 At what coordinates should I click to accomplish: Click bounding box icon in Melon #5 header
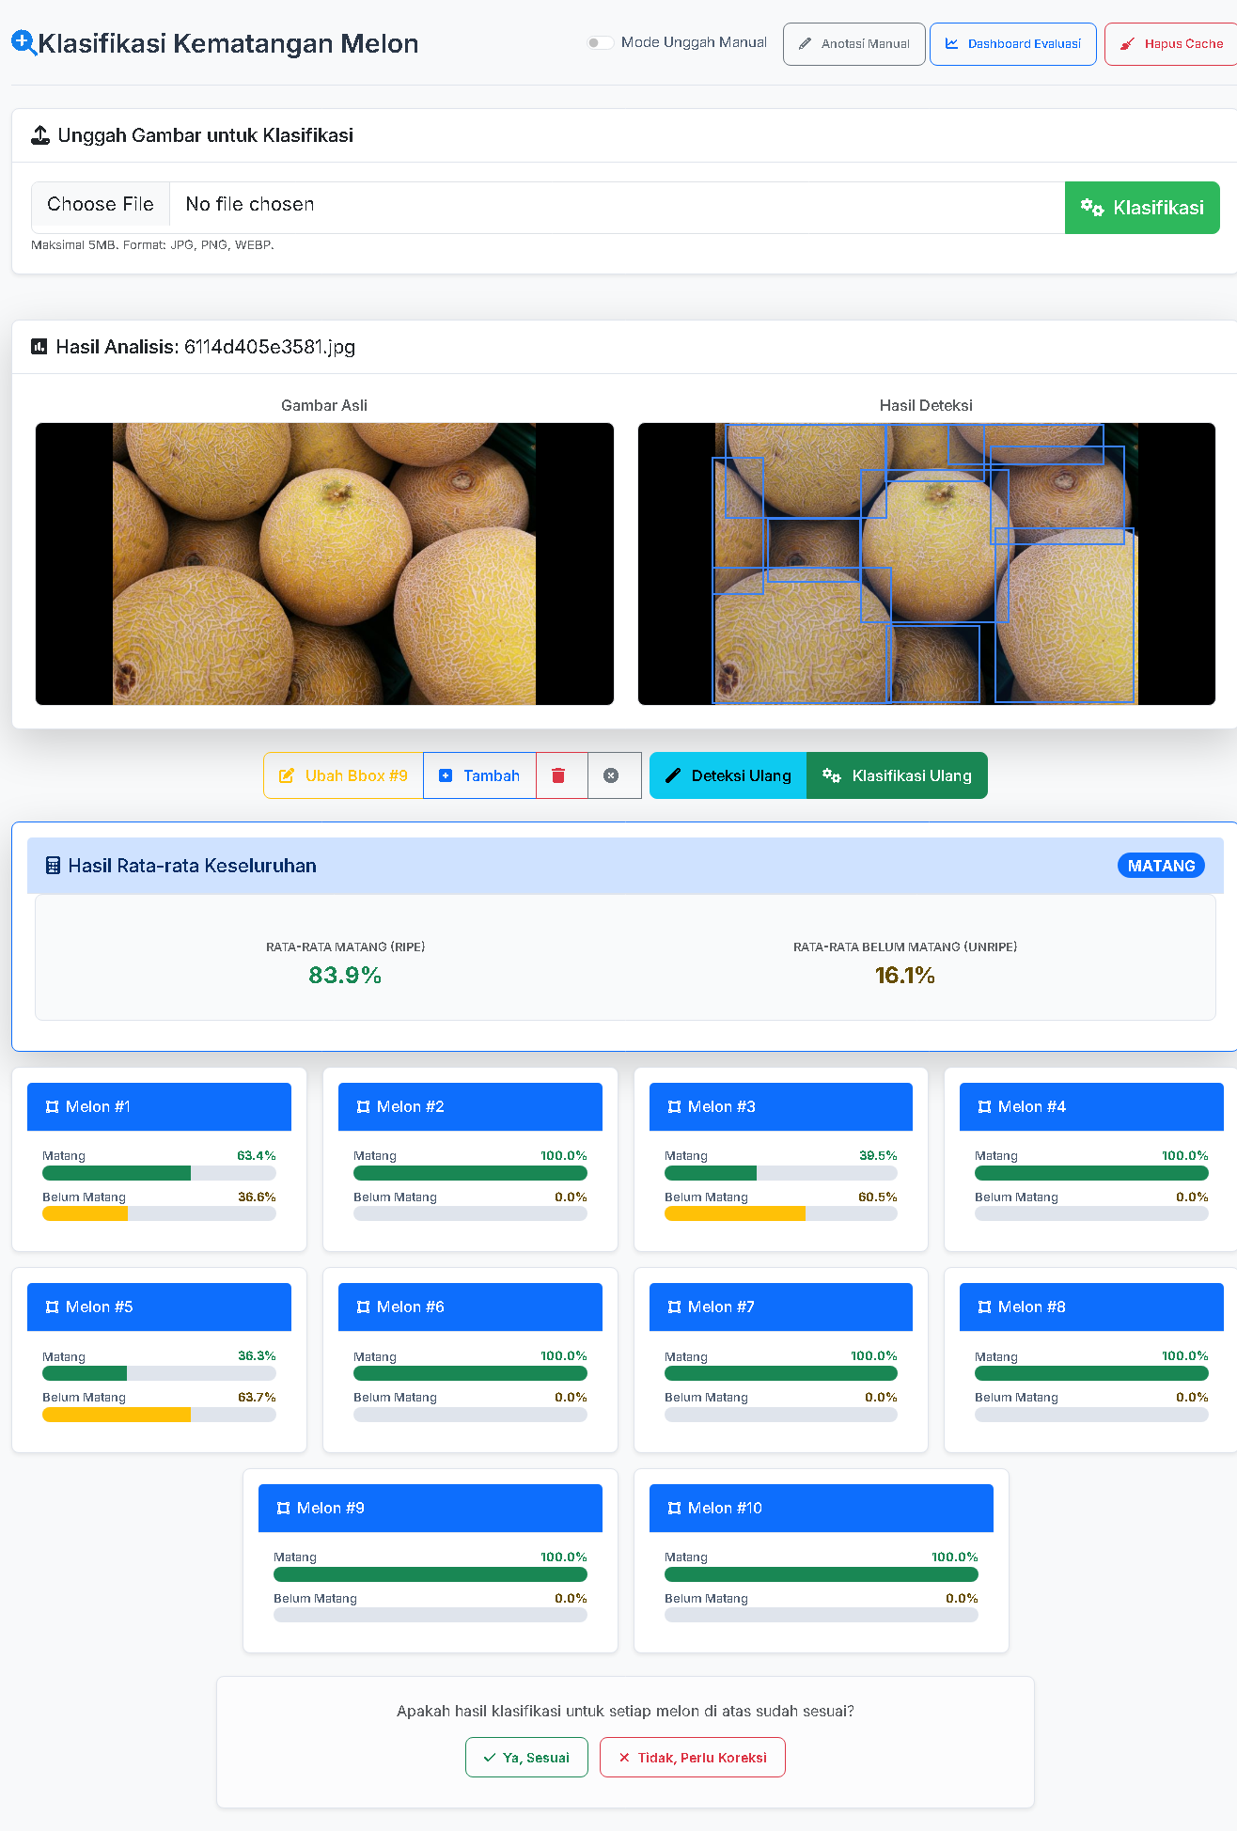(53, 1307)
